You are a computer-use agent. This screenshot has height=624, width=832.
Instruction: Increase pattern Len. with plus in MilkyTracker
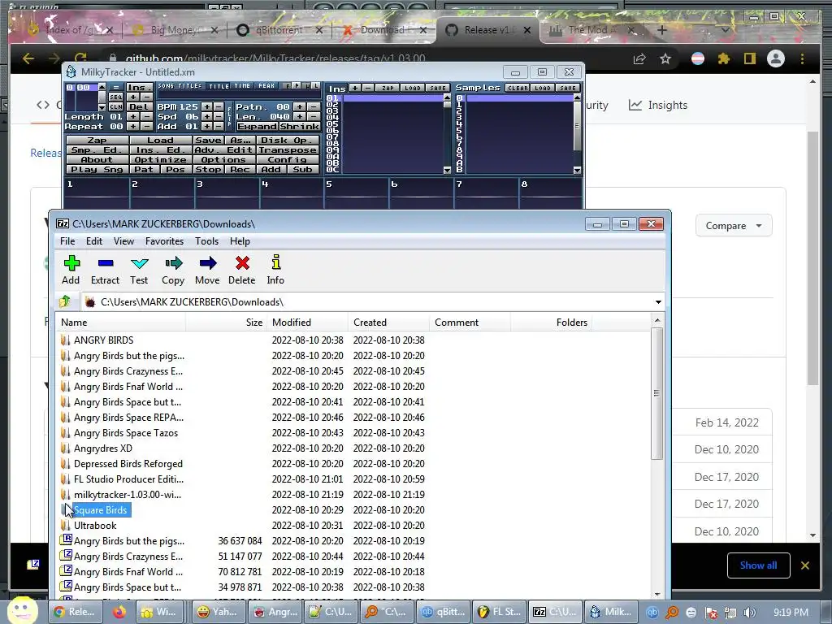pyautogui.click(x=299, y=117)
